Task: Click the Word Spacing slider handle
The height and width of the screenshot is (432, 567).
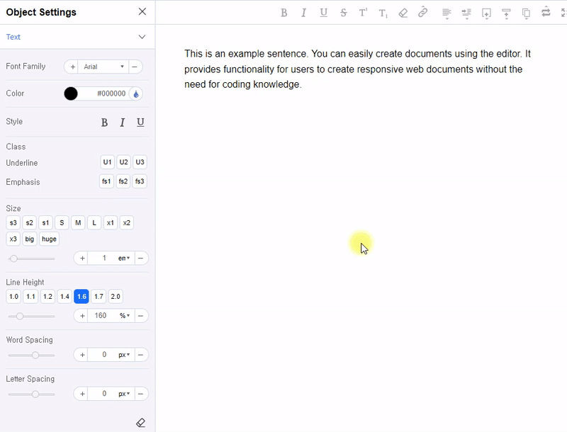Action: [x=35, y=355]
